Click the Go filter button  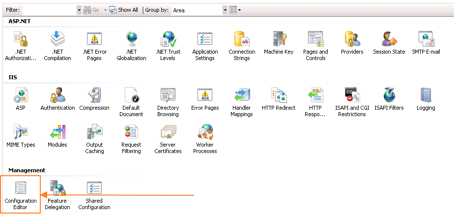tap(91, 10)
